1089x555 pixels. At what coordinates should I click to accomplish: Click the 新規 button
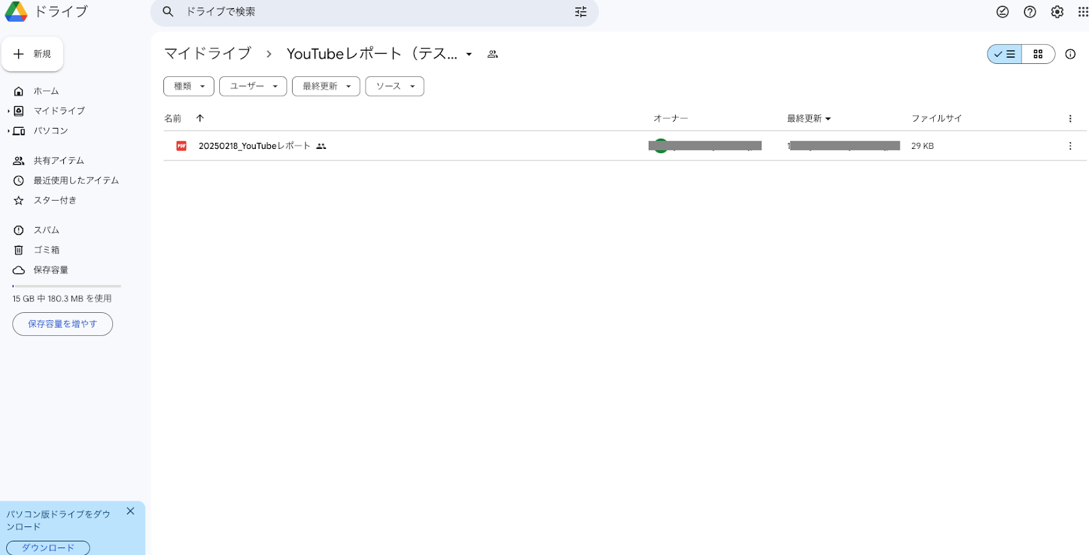(x=33, y=54)
